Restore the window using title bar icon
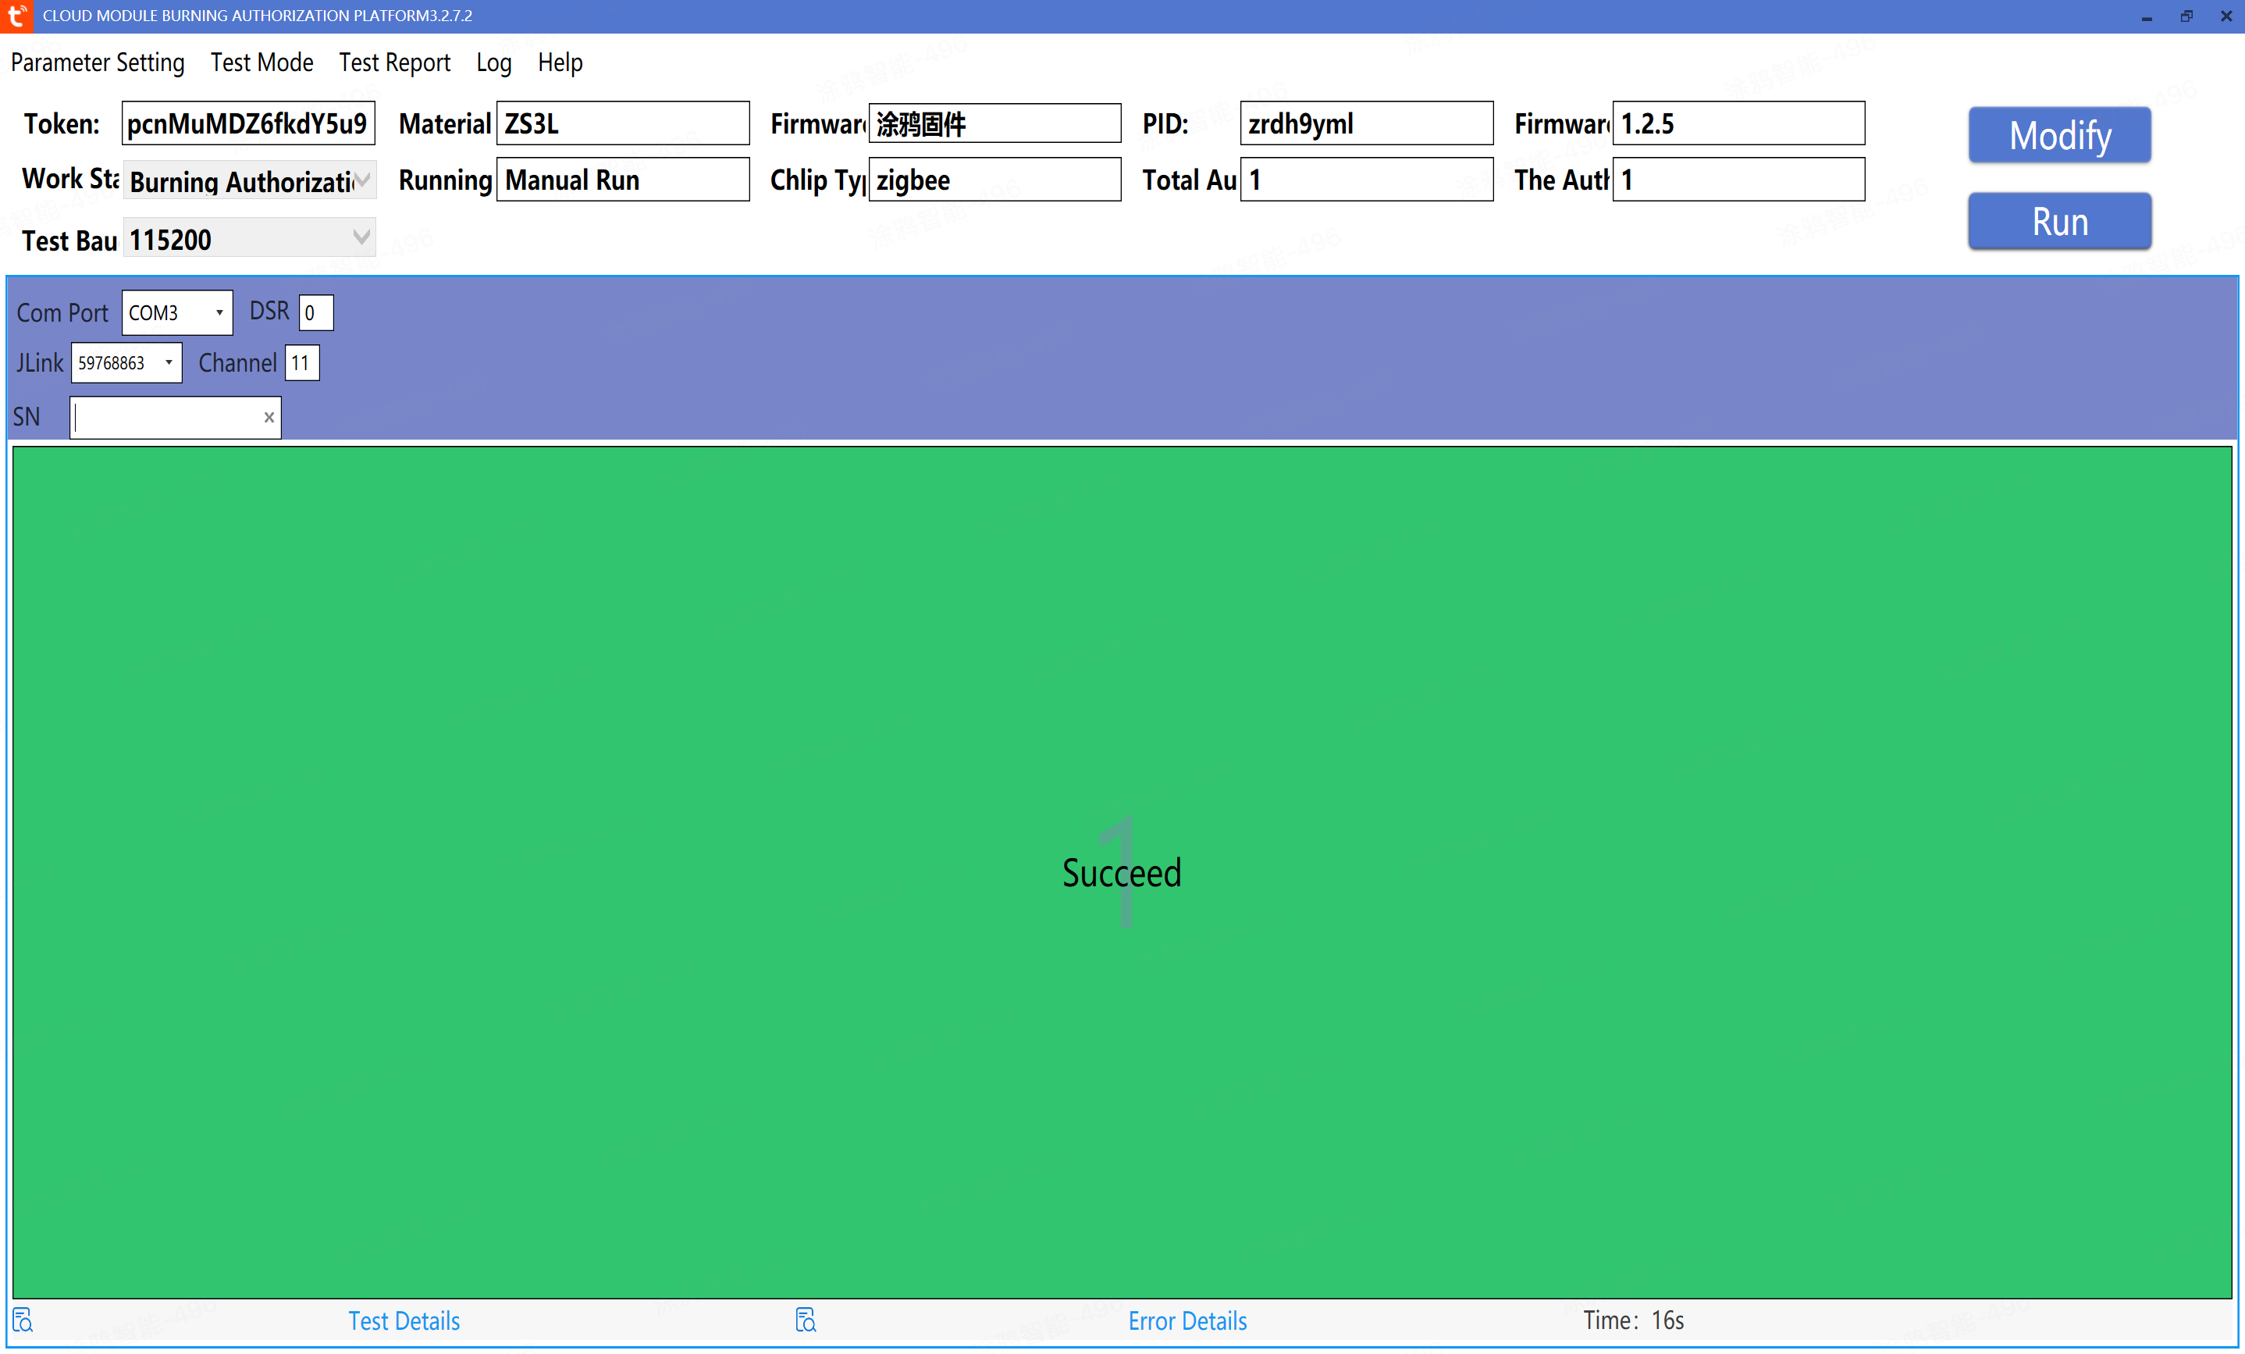2245x1354 pixels. click(2186, 16)
